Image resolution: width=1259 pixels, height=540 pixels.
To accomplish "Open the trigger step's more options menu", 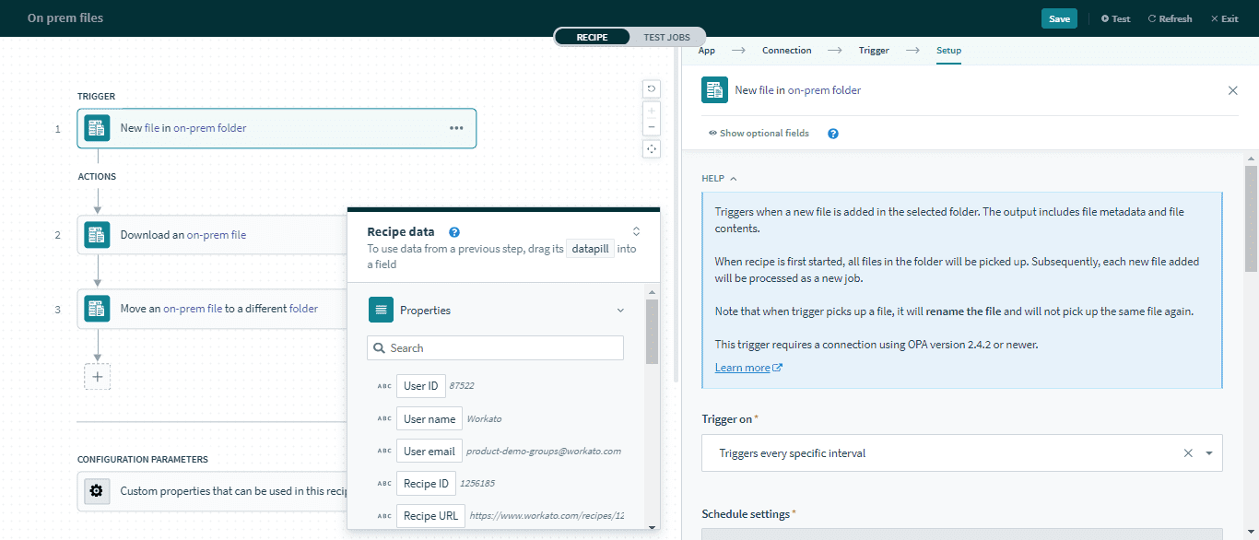I will pos(456,127).
